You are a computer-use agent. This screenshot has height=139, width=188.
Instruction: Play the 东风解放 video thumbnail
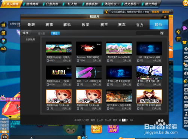coord(149,96)
